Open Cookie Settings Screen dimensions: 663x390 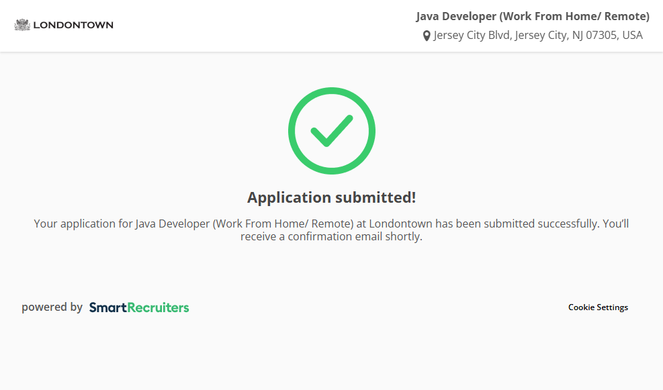point(598,307)
